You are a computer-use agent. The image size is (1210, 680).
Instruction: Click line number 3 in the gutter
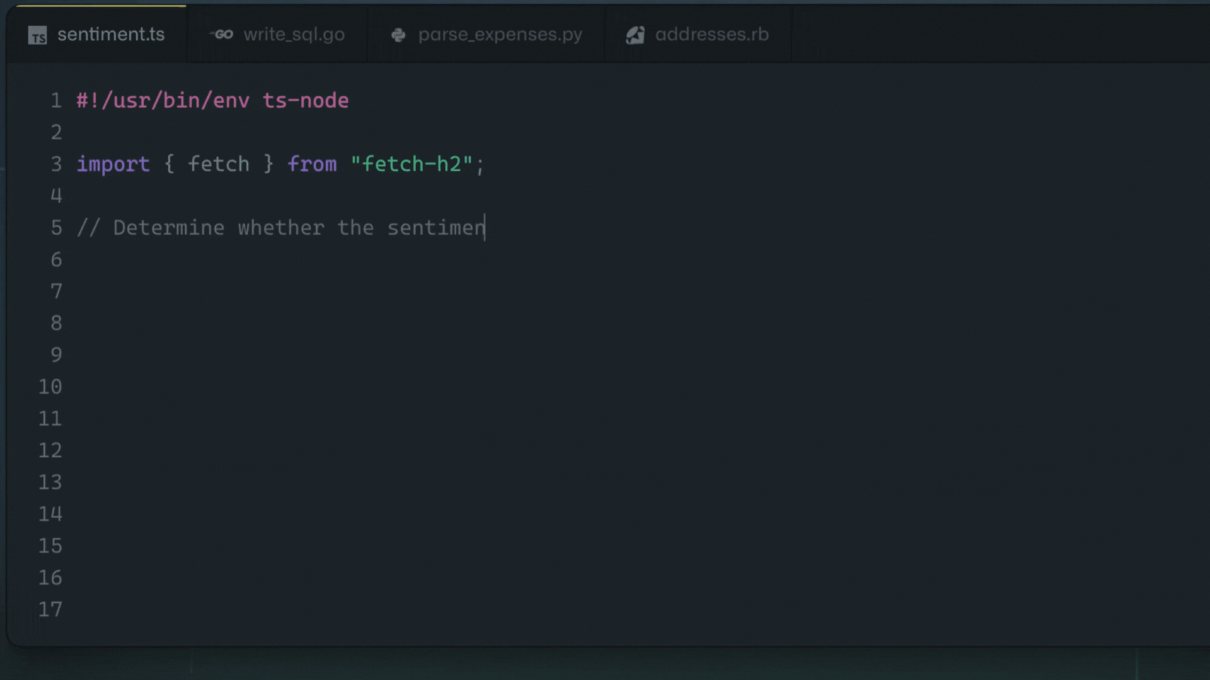56,164
